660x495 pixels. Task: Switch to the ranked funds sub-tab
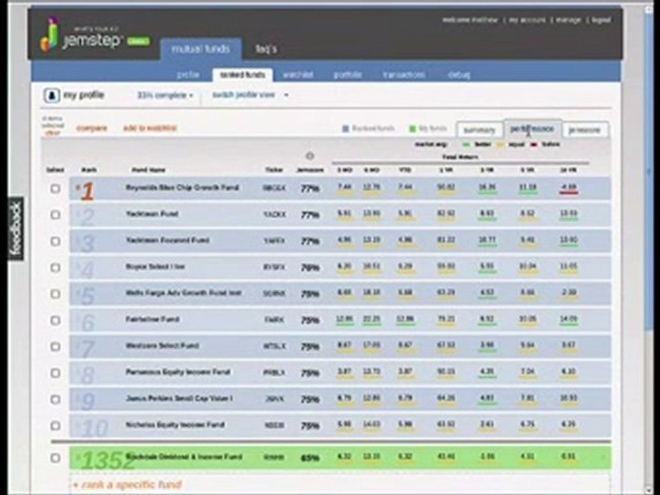click(x=243, y=75)
